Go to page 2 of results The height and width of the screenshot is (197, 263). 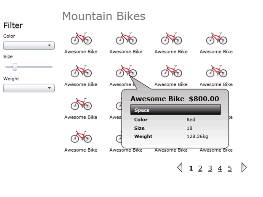pos(200,168)
